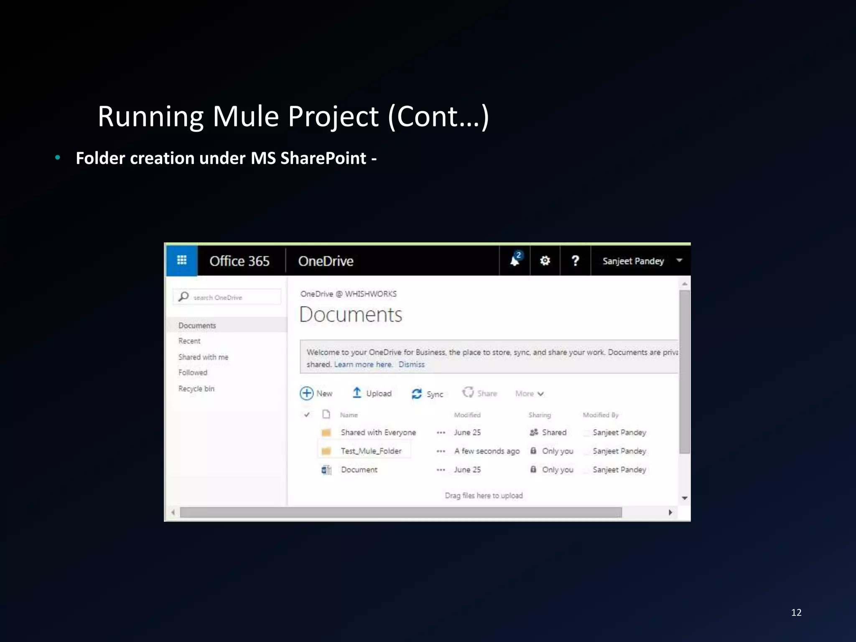856x642 pixels.
Task: Open the notifications bell icon
Action: [x=515, y=260]
